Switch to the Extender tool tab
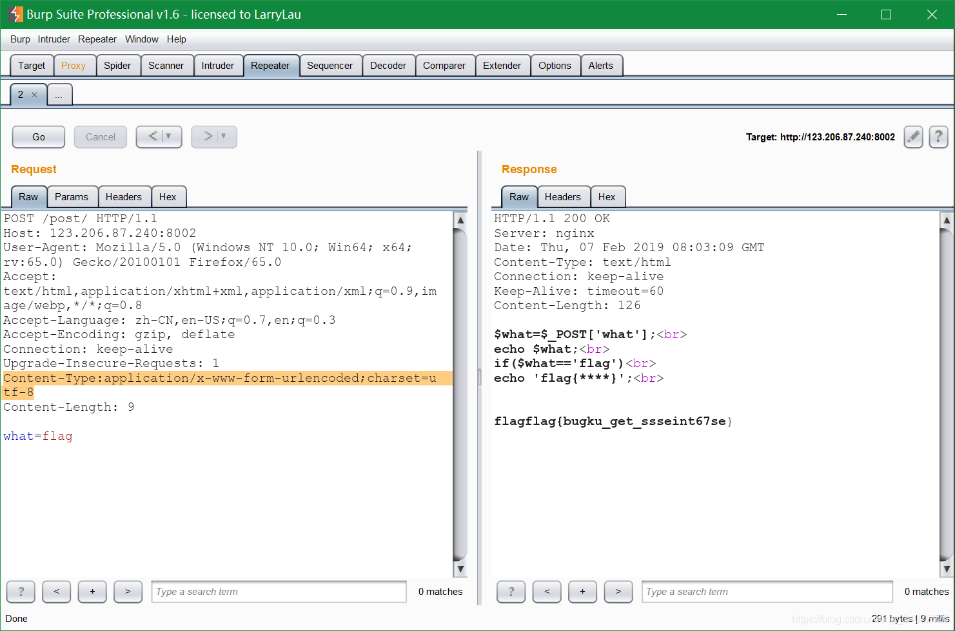Image resolution: width=955 pixels, height=631 pixels. 502,66
